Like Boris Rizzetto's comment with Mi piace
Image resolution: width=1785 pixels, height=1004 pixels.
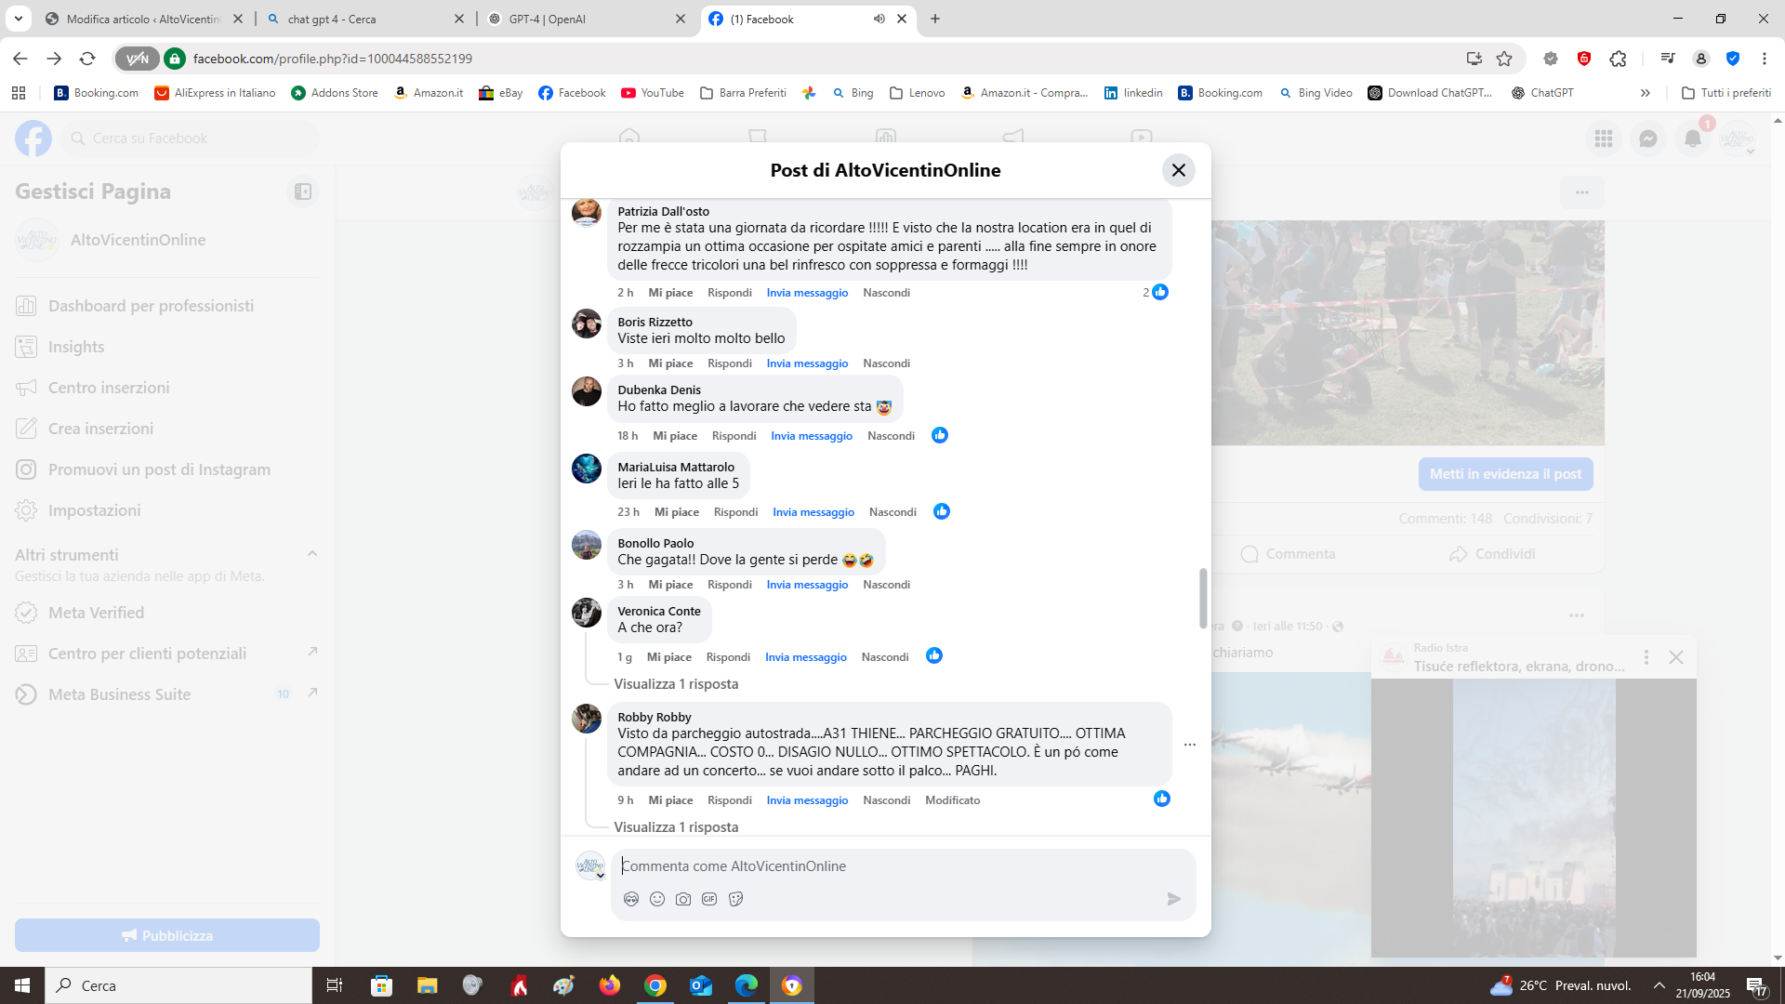coord(670,363)
